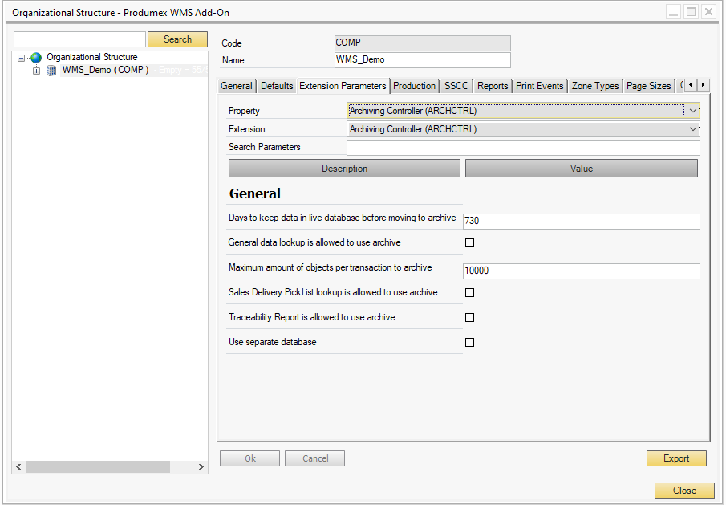Click the Search Parameters input field
Viewport: 726px width, 505px height.
click(x=523, y=148)
